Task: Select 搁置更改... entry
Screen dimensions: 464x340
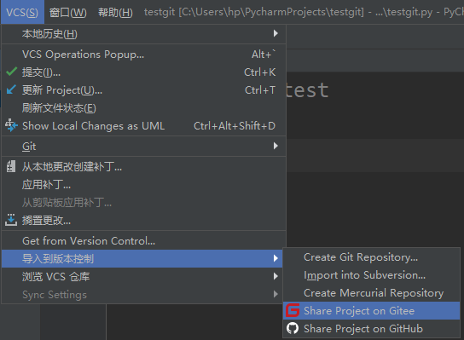Action: (x=144, y=220)
